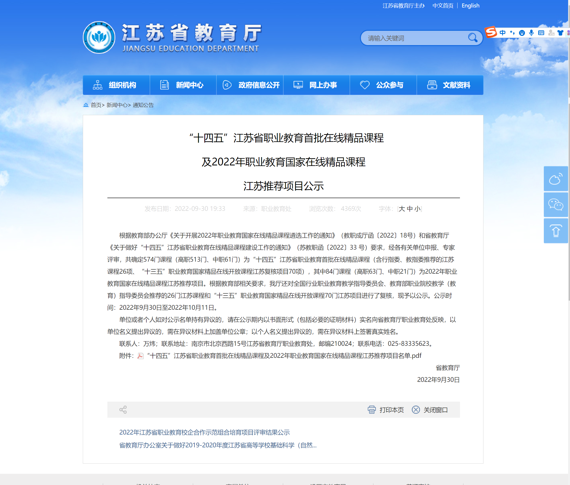Screen dimensions: 570x485
Task: Set font size to 小
Action: pos(417,209)
